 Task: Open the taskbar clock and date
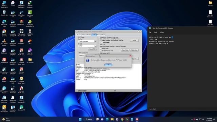(209, 119)
